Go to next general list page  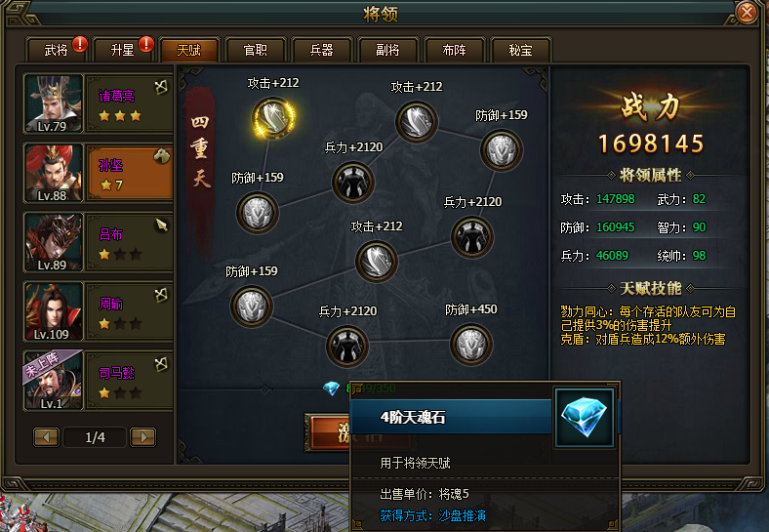pyautogui.click(x=142, y=436)
